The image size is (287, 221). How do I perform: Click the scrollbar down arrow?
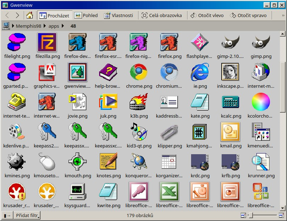[x=282, y=208]
